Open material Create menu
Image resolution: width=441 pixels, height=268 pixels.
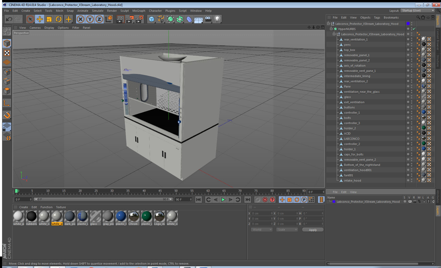[x=24, y=207]
